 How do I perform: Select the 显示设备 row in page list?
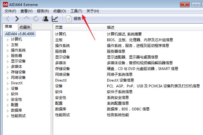pyautogui.click(x=128, y=57)
